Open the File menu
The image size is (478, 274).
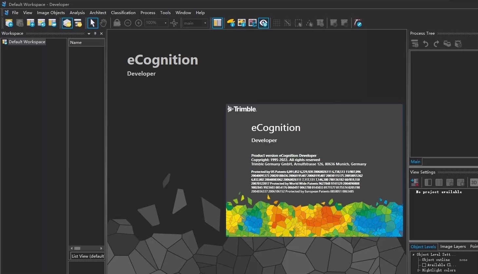15,12
